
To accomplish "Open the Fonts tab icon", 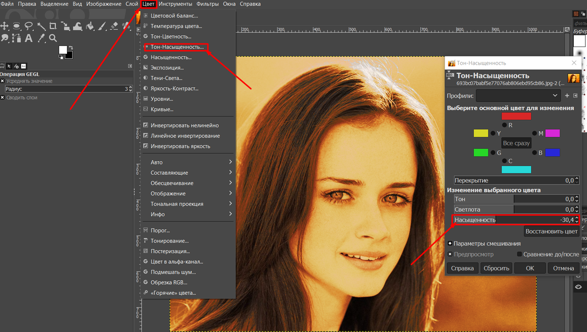I will tap(23, 66).
